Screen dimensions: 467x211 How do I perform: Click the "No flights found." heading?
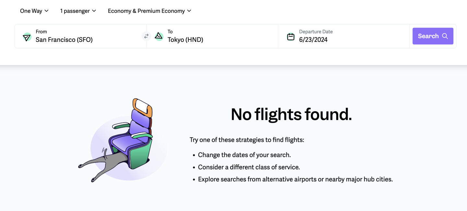coord(291,114)
